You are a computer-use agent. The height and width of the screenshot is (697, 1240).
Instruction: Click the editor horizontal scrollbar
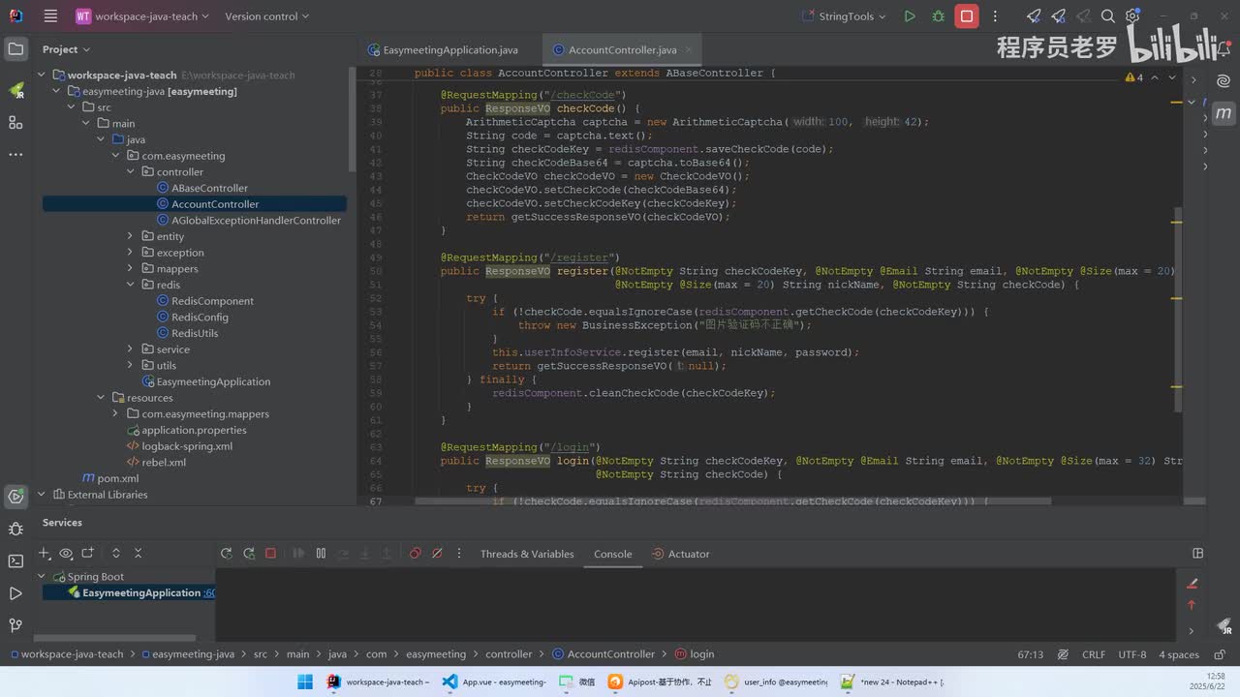(x=732, y=501)
